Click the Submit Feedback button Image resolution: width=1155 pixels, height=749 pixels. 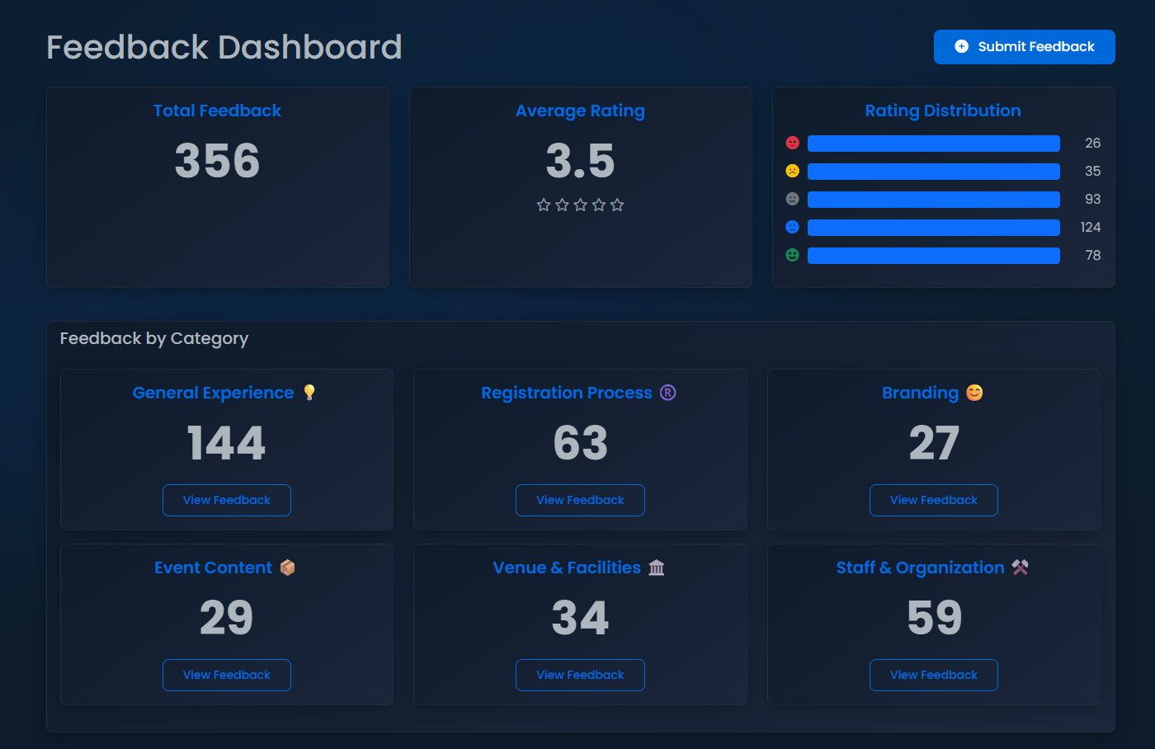point(1024,47)
